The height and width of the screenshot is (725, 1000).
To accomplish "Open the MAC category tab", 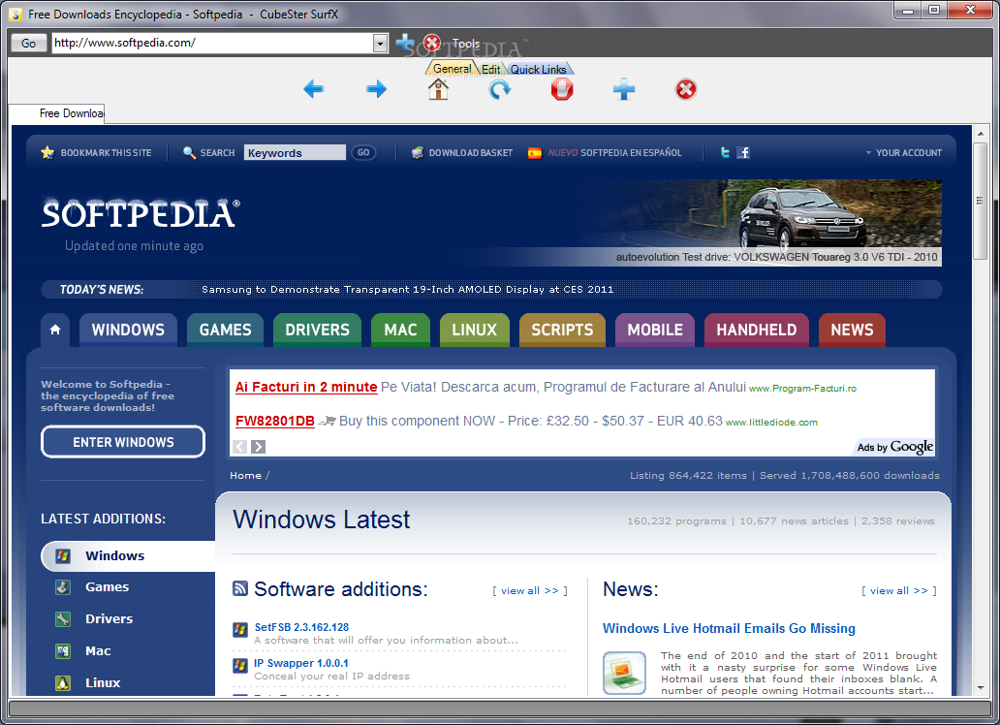I will (x=400, y=330).
